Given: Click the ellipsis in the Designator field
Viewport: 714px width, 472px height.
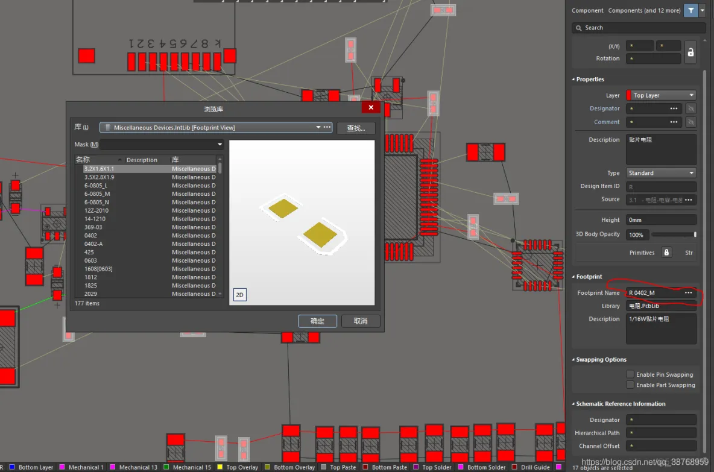Looking at the screenshot, I should click(674, 109).
